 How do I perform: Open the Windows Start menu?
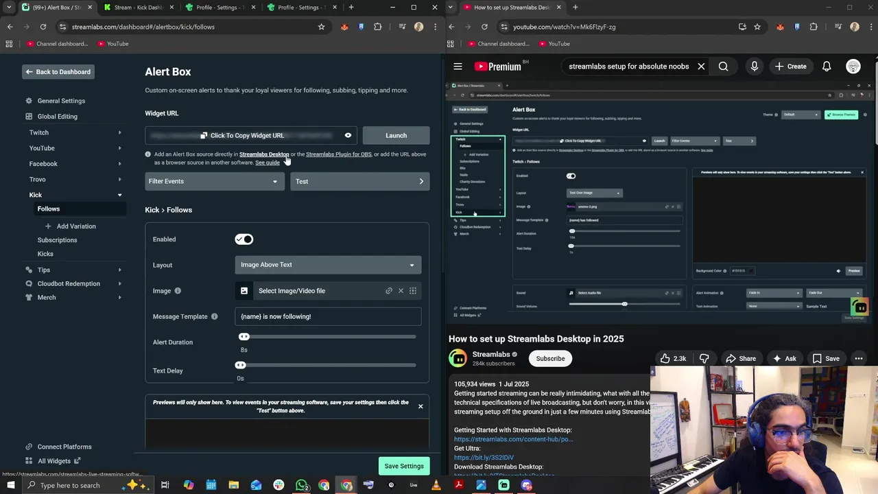pos(11,485)
